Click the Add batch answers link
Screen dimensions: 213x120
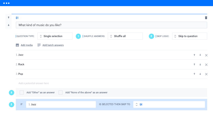(53, 45)
